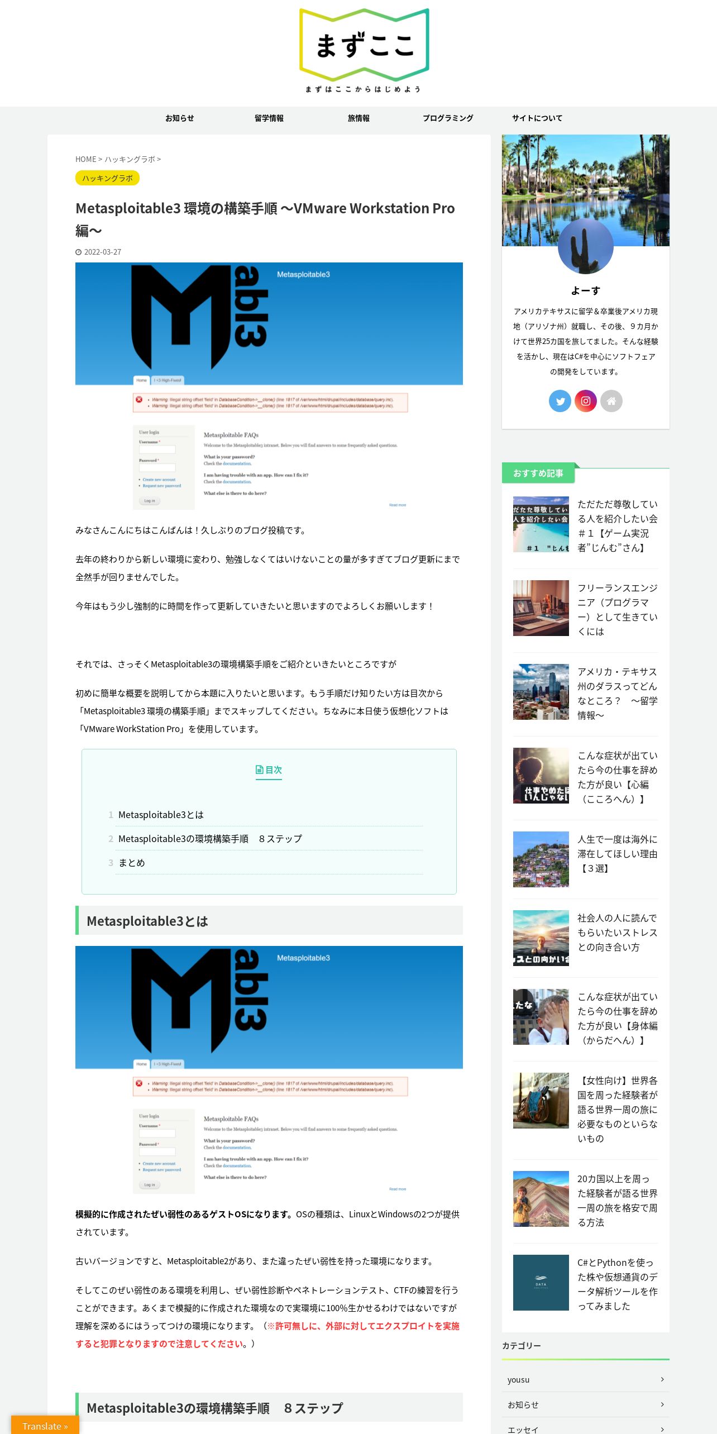Open the Twitter profile icon

pos(560,401)
